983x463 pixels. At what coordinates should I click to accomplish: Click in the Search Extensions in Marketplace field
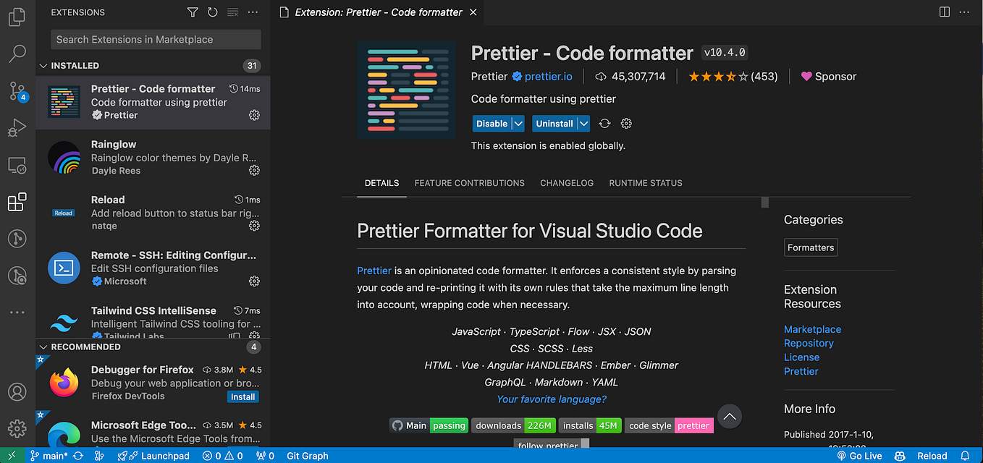(x=154, y=39)
